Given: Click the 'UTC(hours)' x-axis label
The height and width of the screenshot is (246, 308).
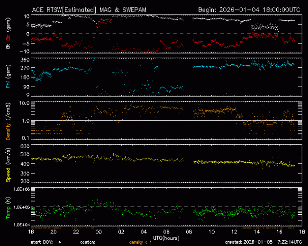Looking at the screenshot, I should [x=166, y=238].
